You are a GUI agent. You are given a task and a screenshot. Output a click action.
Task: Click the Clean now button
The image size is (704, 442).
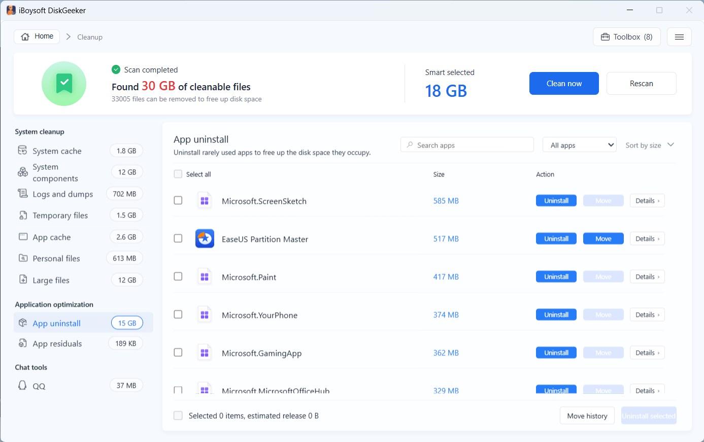[564, 84]
